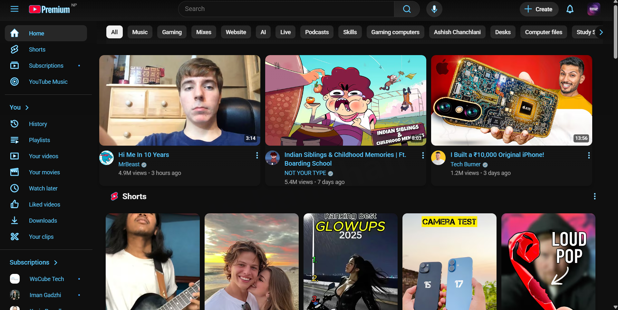This screenshot has width=618, height=310.
Task: Open the guitar player short
Action: coord(153,262)
